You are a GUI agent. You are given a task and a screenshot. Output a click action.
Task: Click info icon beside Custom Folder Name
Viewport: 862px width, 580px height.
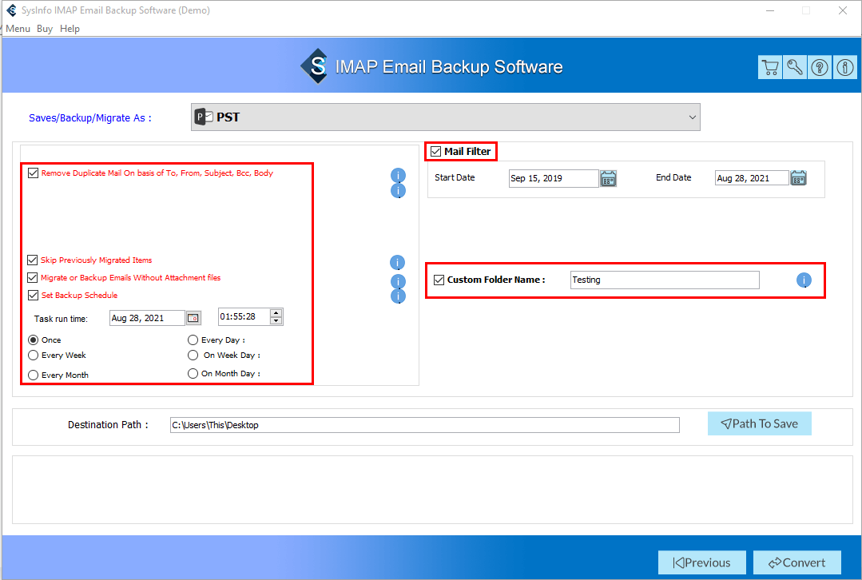pyautogui.click(x=804, y=280)
